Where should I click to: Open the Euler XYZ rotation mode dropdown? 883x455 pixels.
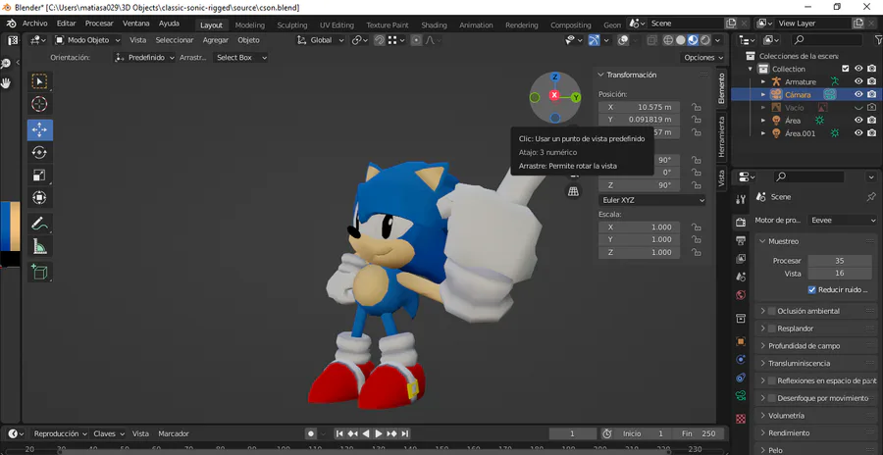pos(651,200)
